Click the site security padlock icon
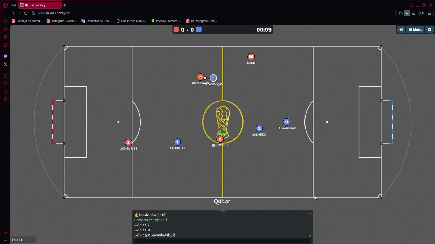Image resolution: width=435 pixels, height=244 pixels. pos(33,13)
